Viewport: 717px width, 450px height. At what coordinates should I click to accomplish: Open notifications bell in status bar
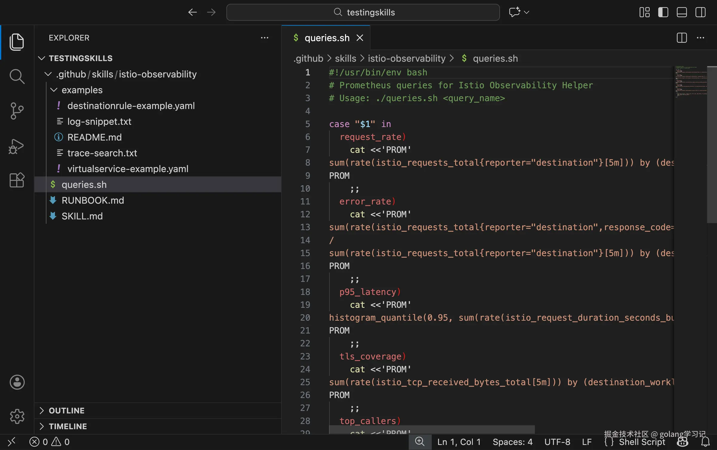[x=705, y=442]
